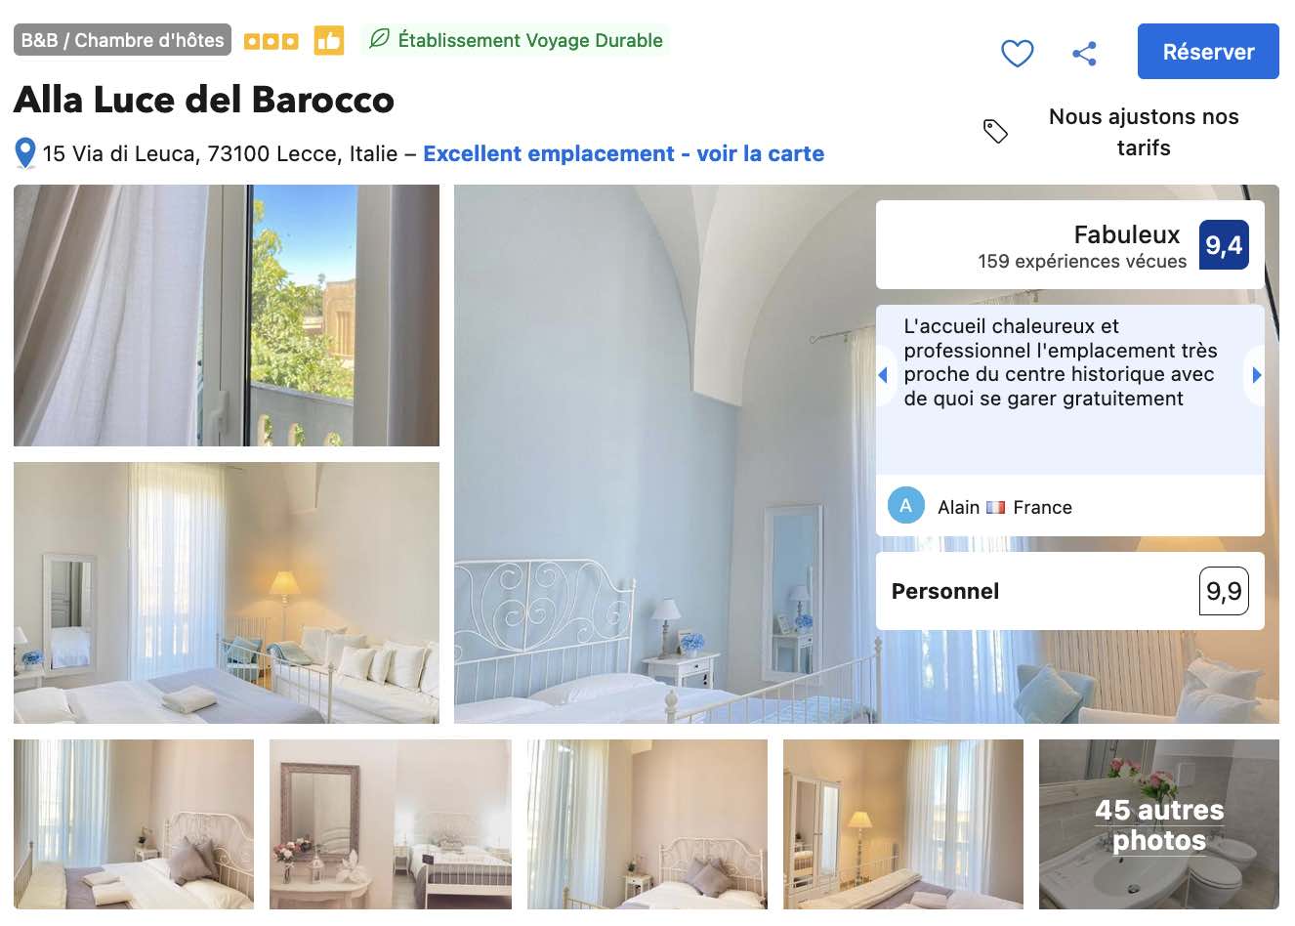The width and height of the screenshot is (1295, 926).
Task: Click Alain's reviewer avatar
Action: (905, 506)
